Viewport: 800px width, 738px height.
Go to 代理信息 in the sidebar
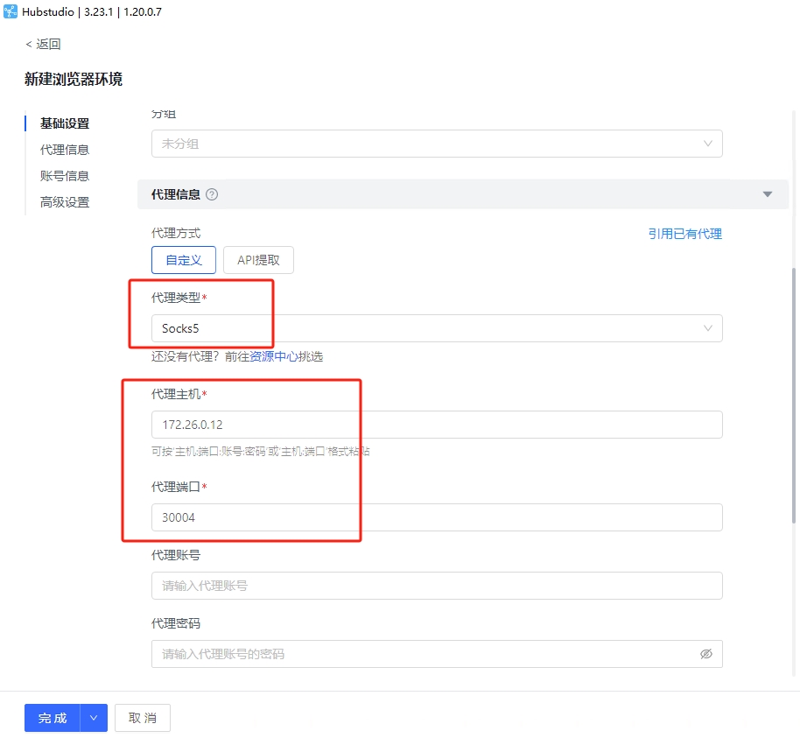65,150
